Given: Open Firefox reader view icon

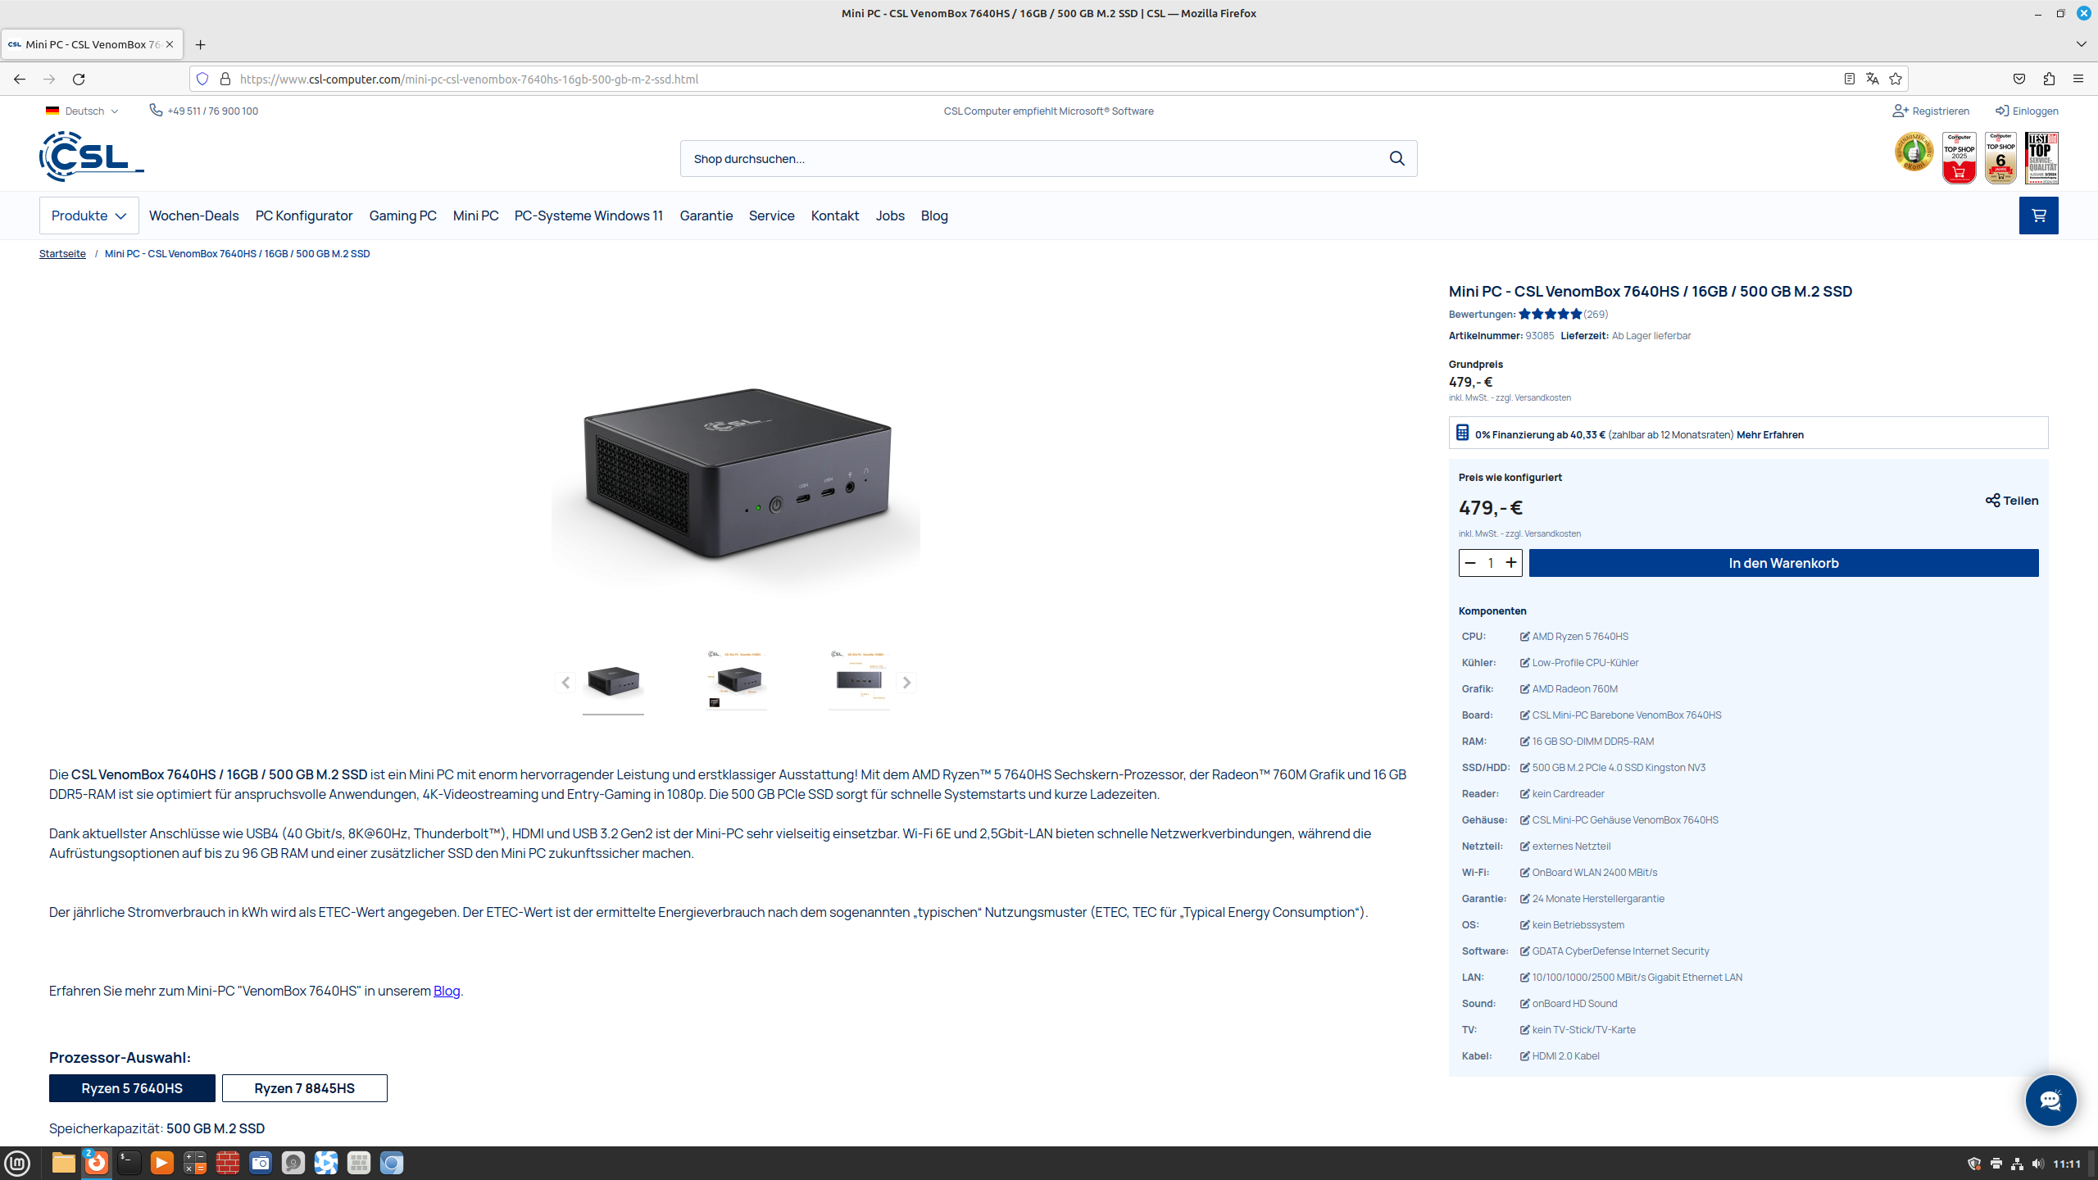Looking at the screenshot, I should (x=1849, y=79).
